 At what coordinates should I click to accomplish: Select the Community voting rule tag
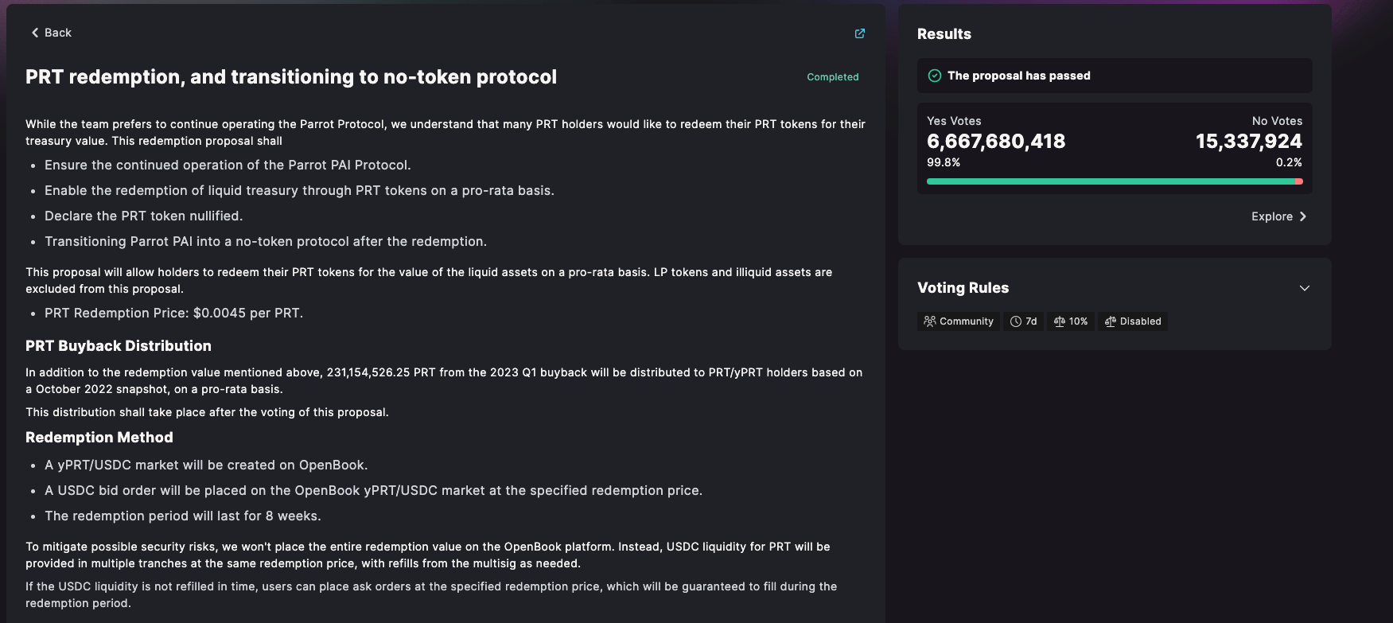pyautogui.click(x=959, y=321)
